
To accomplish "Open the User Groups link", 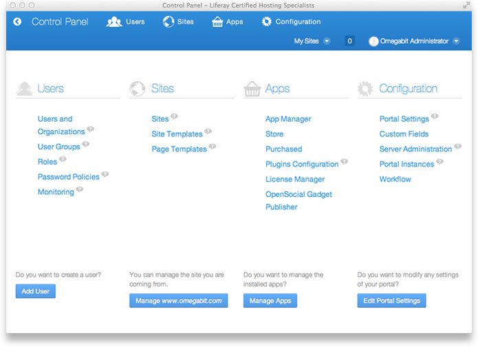I will [59, 147].
